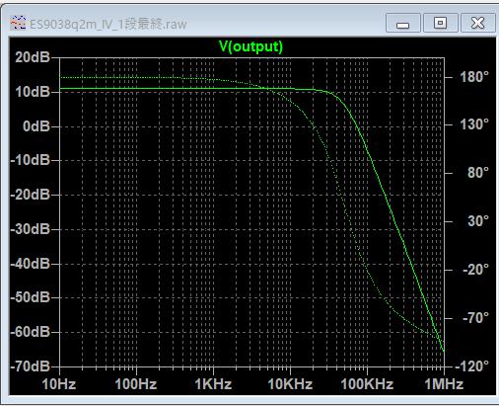Viewport: 499px width, 406px height.
Task: Click the 20dB magnitude axis label
Action: tap(33, 57)
